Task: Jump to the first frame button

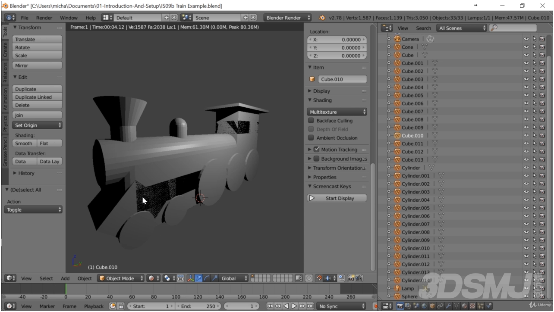Action: pyautogui.click(x=270, y=306)
